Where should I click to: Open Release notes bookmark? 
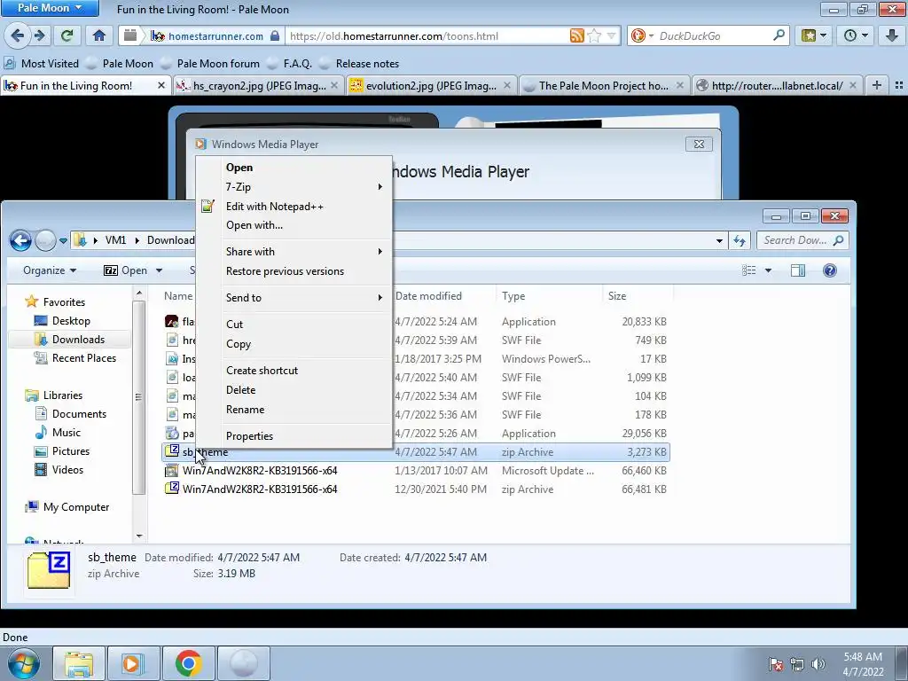pyautogui.click(x=360, y=64)
